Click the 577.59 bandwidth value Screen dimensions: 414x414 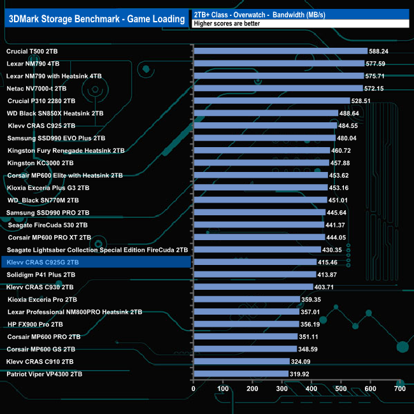pos(375,64)
